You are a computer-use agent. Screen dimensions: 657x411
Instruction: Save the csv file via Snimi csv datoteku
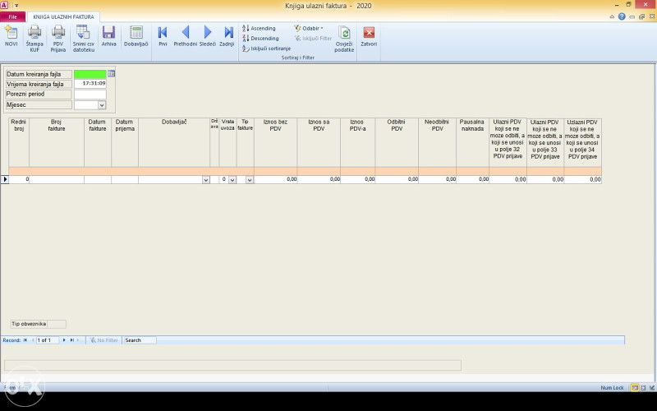84,39
